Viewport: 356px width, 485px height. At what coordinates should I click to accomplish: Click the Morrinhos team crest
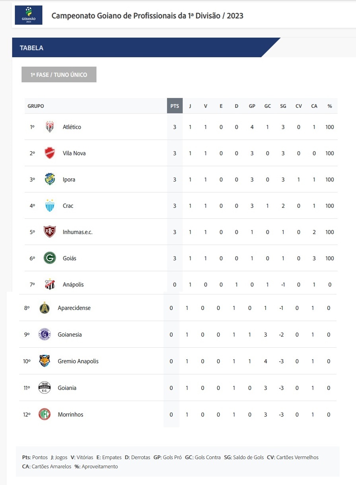(x=45, y=415)
